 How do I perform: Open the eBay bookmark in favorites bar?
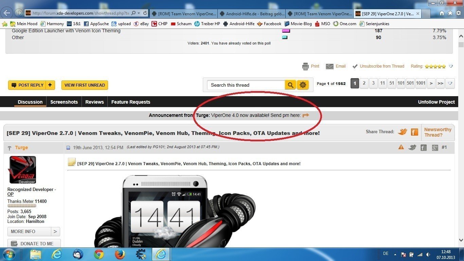(141, 24)
